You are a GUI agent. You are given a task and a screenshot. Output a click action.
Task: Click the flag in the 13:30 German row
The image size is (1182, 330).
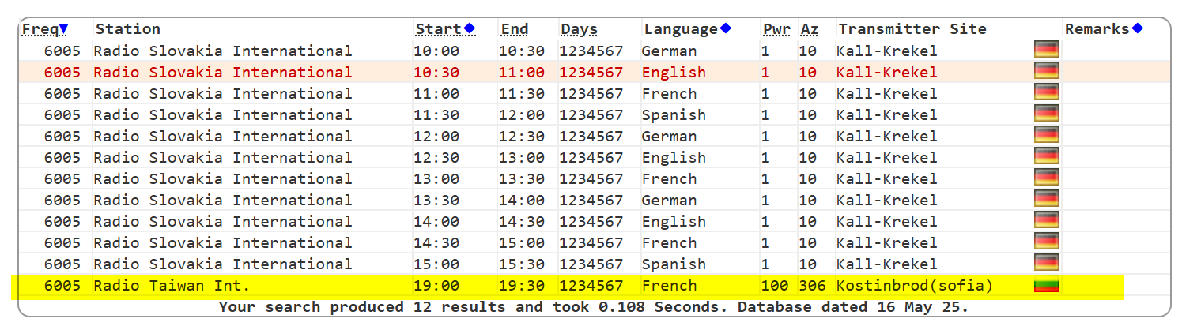[x=1046, y=200]
